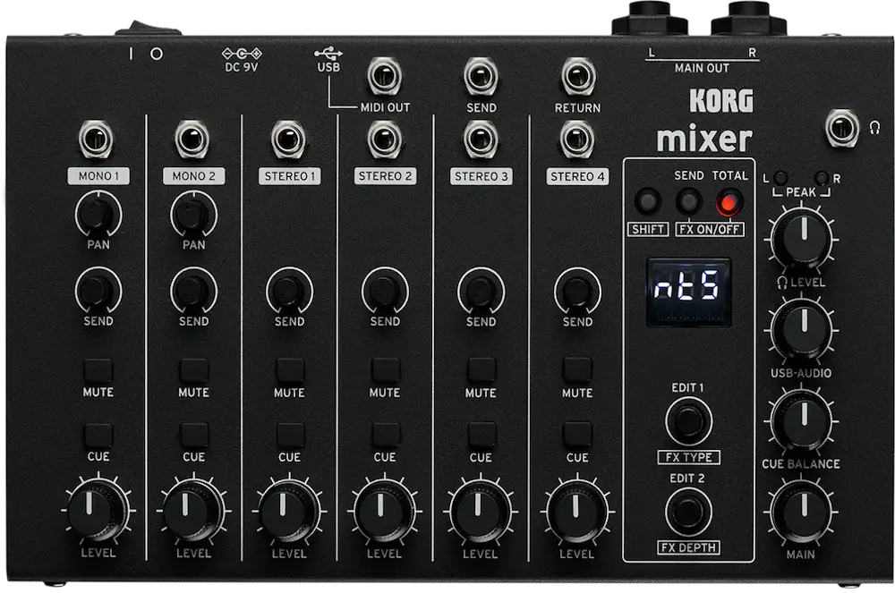This screenshot has width=895, height=593.
Task: Enable CUE on MONO 2 channel
Action: [194, 435]
